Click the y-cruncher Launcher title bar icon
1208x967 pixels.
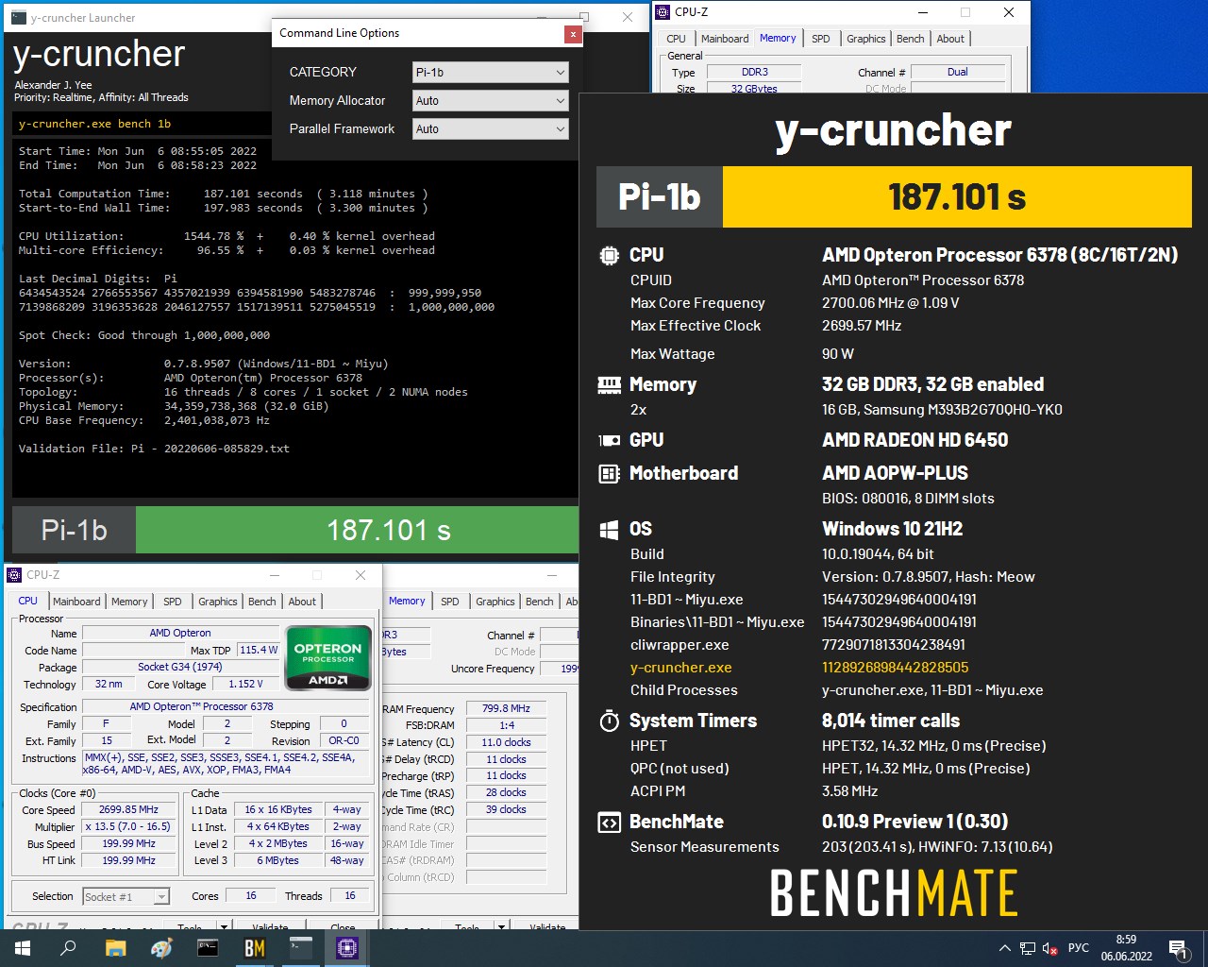click(20, 17)
